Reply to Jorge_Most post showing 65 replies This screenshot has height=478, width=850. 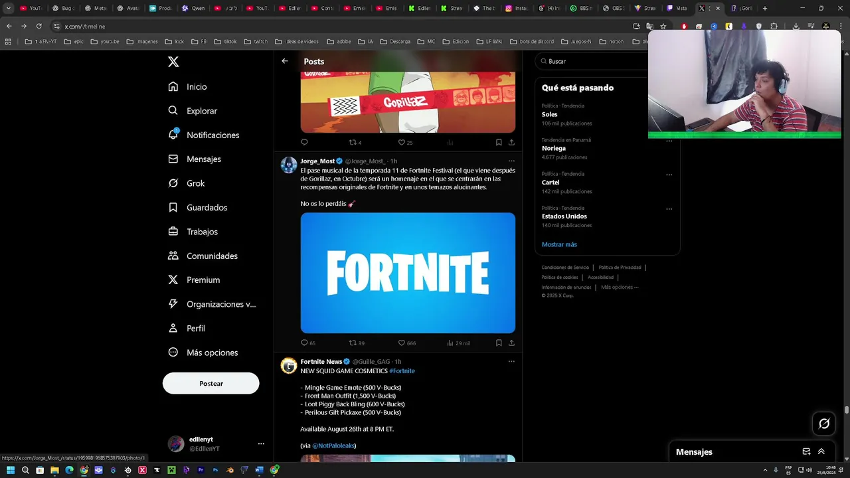308,343
